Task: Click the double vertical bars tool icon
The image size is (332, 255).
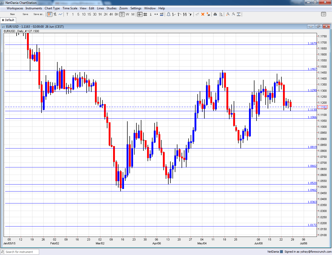Action: click(185, 14)
